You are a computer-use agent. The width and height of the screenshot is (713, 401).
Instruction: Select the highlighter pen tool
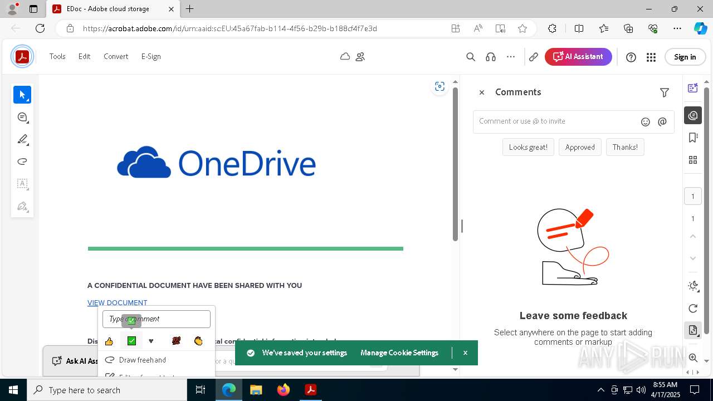click(22, 139)
